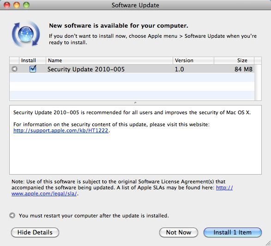This screenshot has height=246, width=271.
Task: Sort the list by the Name column
Action: [x=109, y=60]
